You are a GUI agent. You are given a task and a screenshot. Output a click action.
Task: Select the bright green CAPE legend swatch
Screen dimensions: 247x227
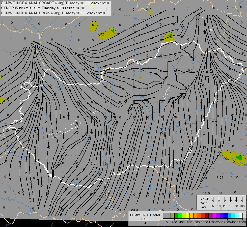180,216
